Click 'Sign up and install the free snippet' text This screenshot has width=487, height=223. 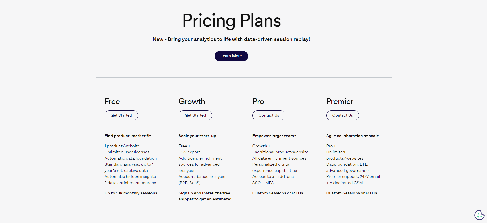click(205, 196)
